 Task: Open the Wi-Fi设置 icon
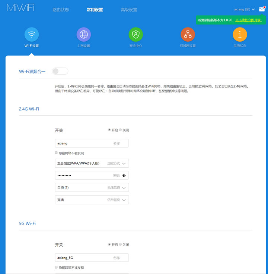tap(32, 35)
